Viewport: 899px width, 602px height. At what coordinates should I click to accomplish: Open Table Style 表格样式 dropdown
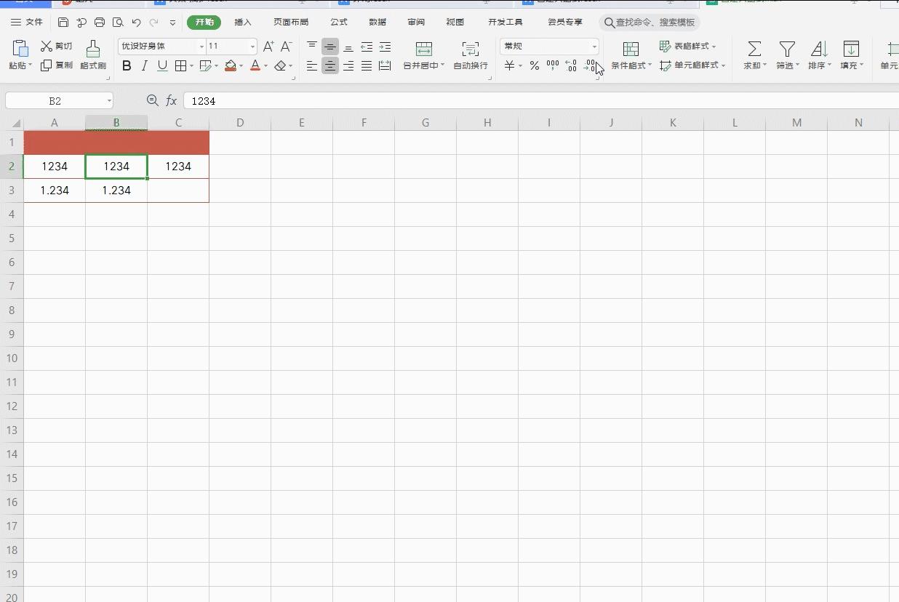coord(688,47)
